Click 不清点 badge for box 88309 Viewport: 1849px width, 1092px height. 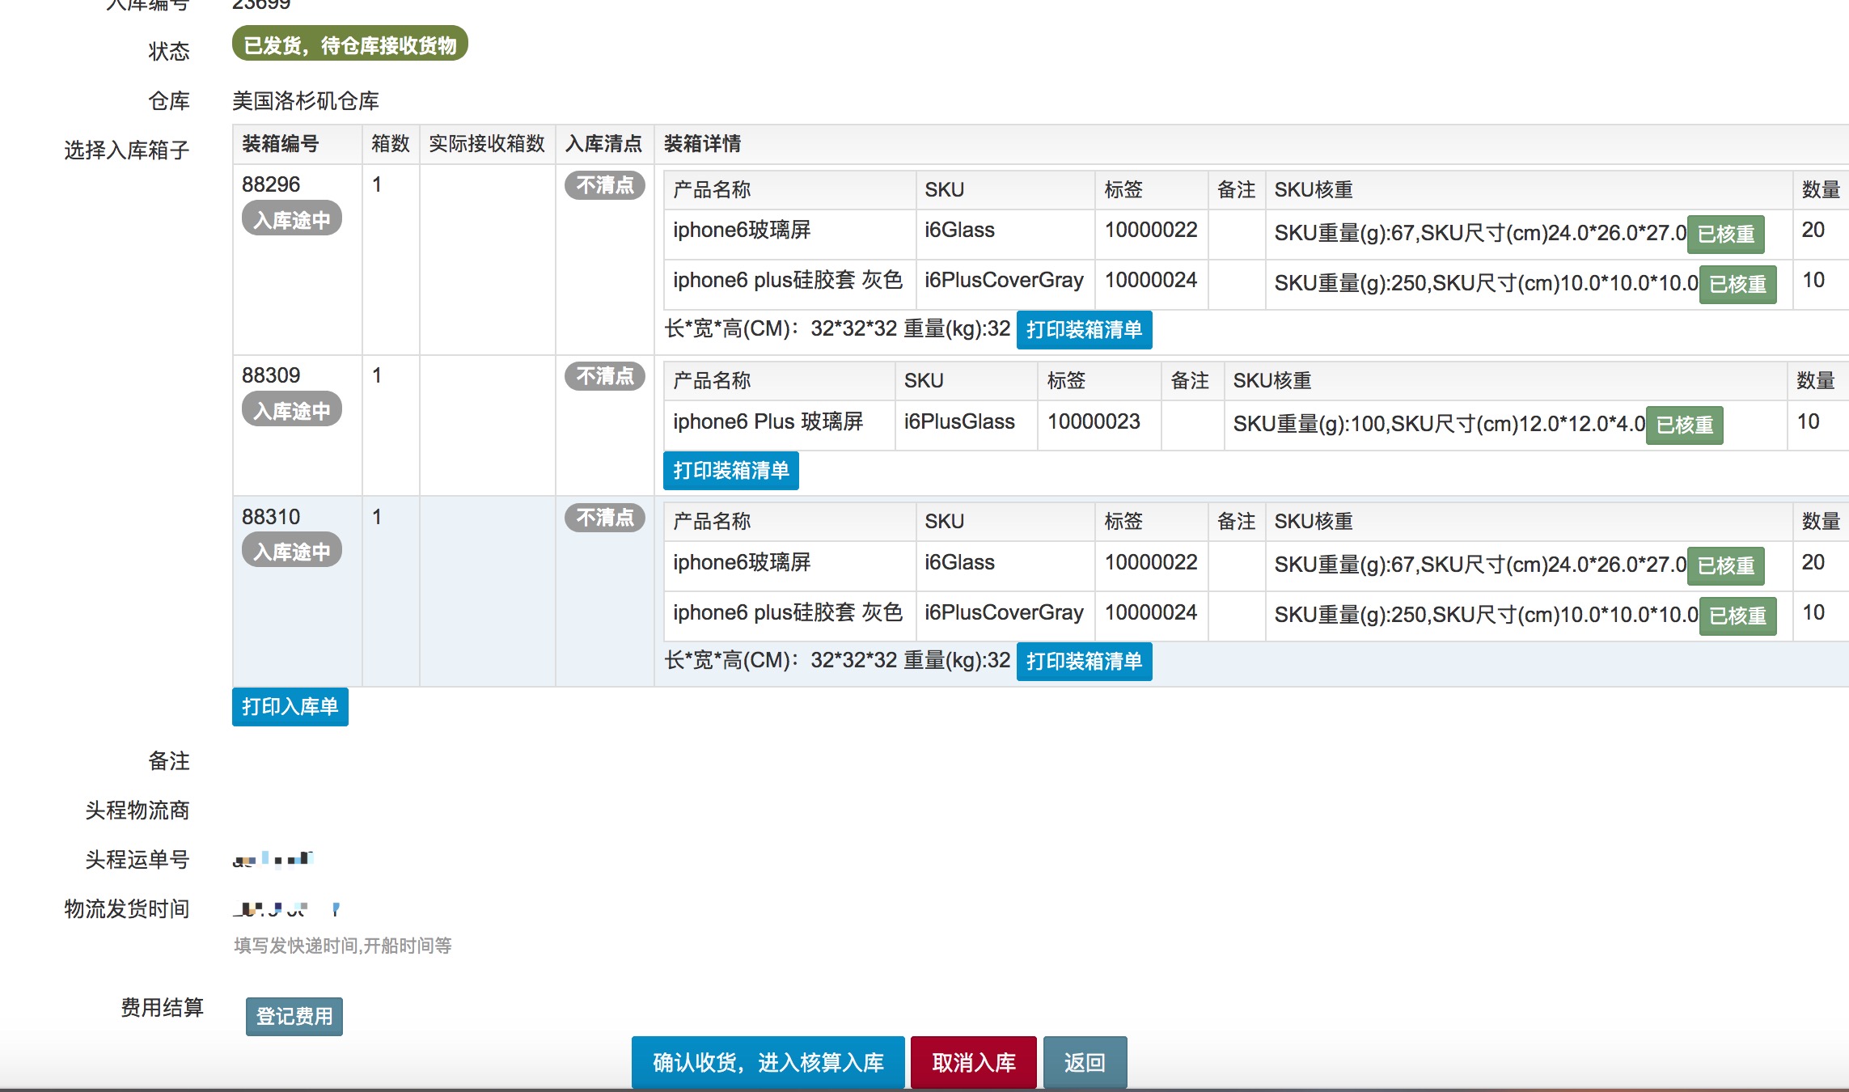pyautogui.click(x=604, y=376)
